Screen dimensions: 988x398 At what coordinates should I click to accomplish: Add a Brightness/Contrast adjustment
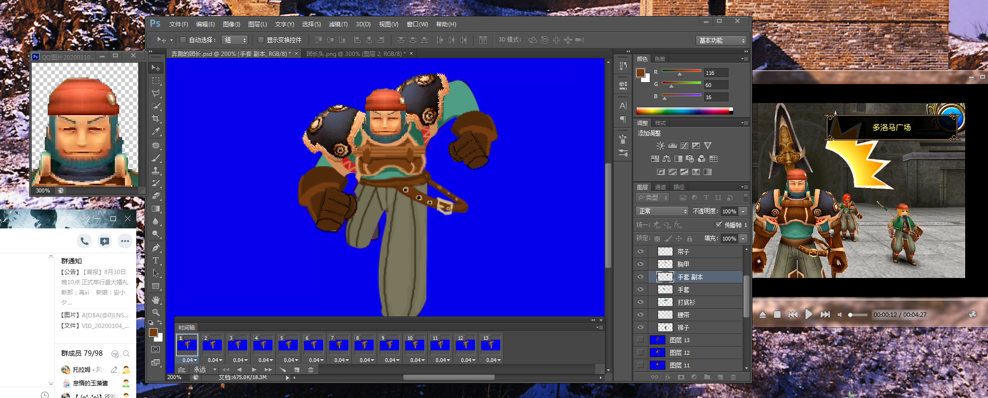pyautogui.click(x=660, y=146)
